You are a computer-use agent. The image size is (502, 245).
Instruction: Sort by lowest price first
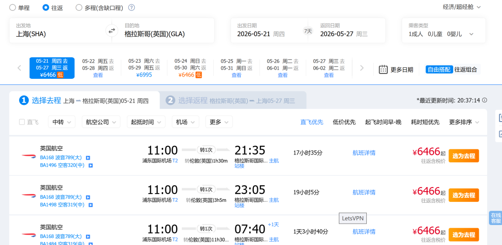click(x=344, y=122)
